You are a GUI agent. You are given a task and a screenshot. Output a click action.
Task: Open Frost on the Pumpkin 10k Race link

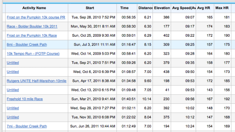click(32, 36)
